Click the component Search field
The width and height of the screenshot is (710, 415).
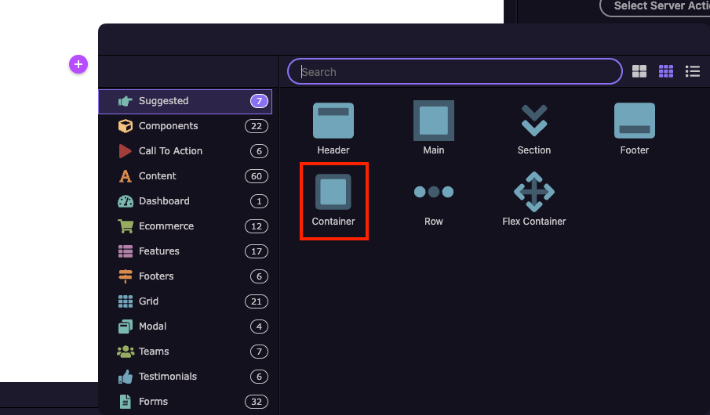[455, 72]
